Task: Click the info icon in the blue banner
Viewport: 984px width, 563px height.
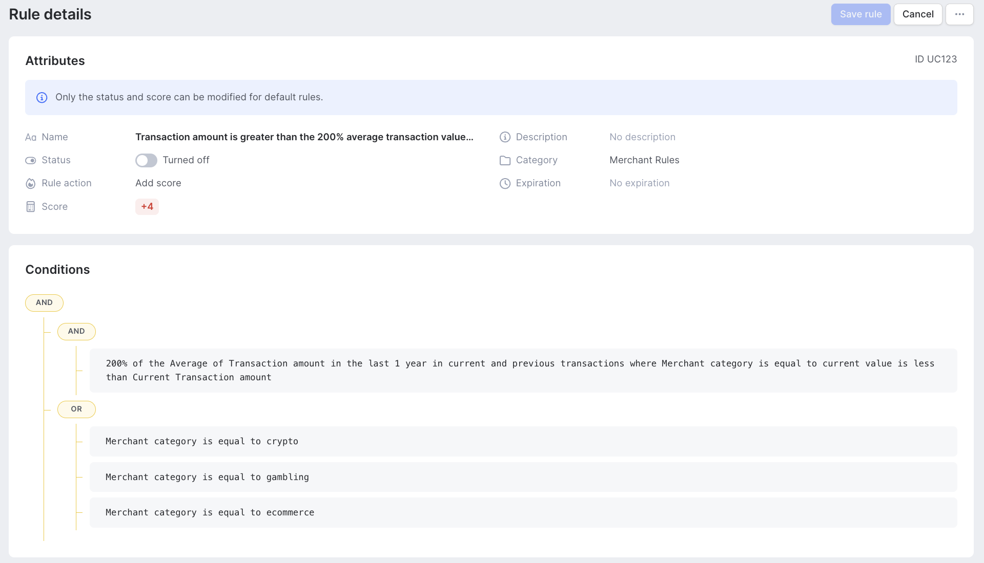Action: point(42,97)
